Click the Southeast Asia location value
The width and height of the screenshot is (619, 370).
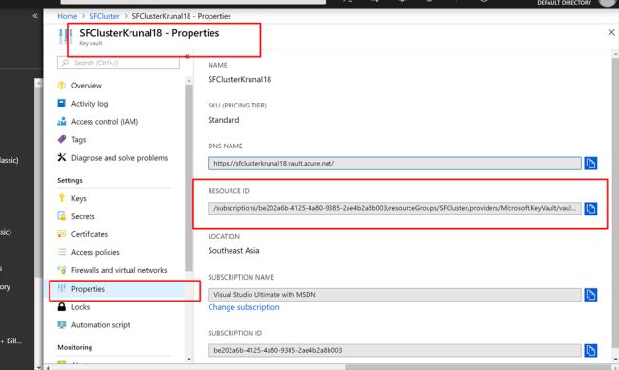coord(233,251)
